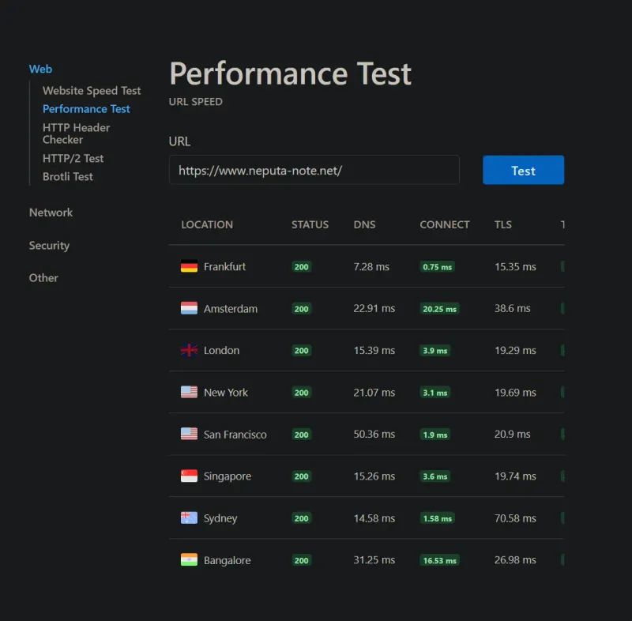
Task: Open the Brotli Test tool
Action: pyautogui.click(x=67, y=176)
